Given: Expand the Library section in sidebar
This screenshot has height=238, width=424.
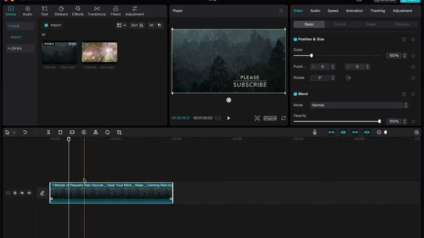Looking at the screenshot, I should coord(21,48).
